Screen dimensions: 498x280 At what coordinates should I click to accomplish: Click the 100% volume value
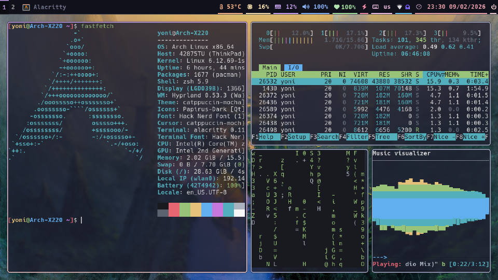click(321, 7)
